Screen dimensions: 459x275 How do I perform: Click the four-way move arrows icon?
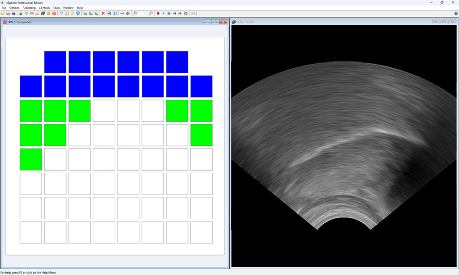coord(128,14)
